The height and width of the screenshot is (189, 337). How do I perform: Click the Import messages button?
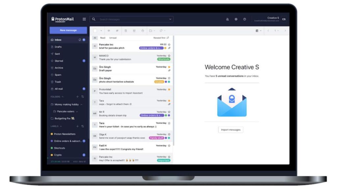(231, 130)
